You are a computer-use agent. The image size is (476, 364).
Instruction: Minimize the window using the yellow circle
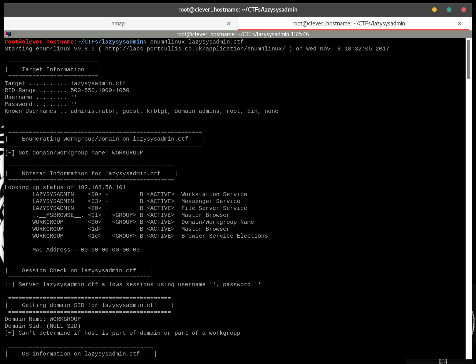(x=434, y=10)
